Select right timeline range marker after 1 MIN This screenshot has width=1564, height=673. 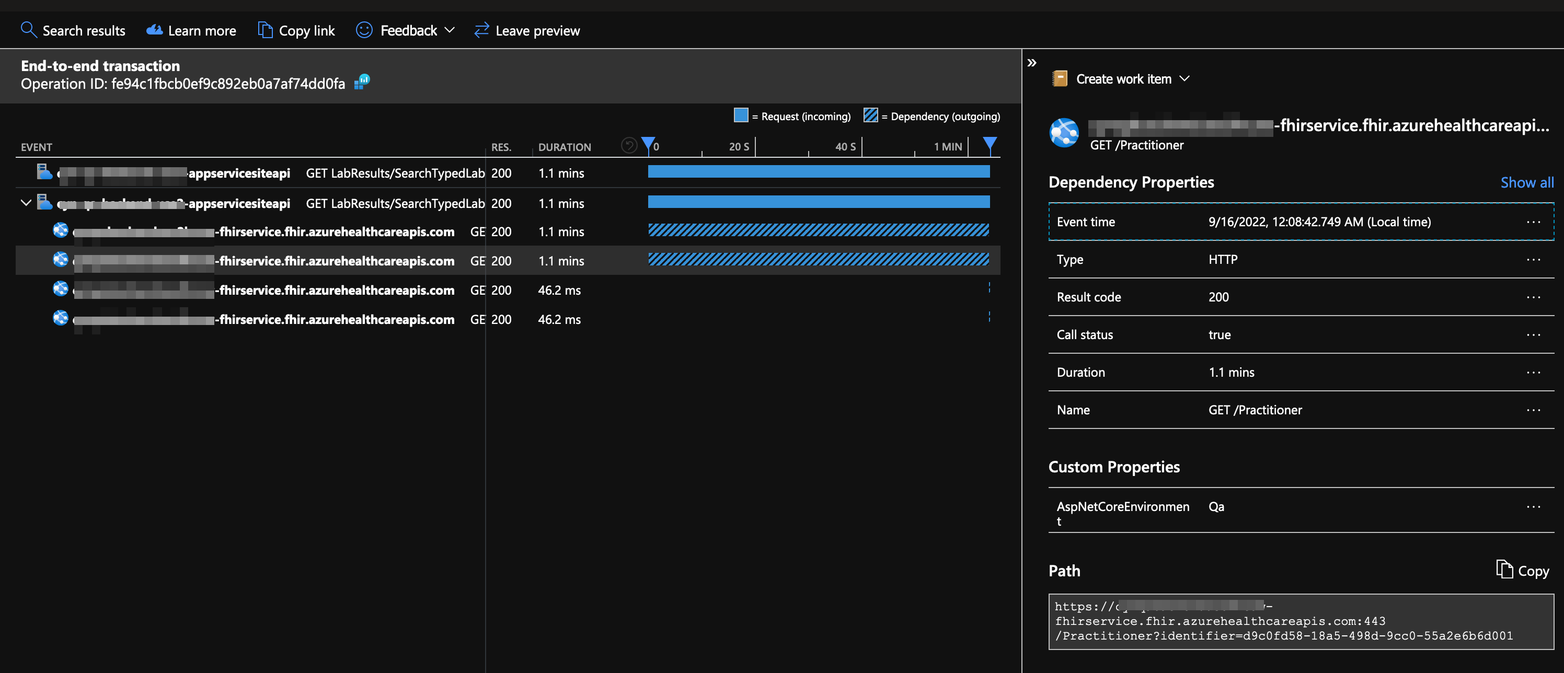pyautogui.click(x=990, y=144)
